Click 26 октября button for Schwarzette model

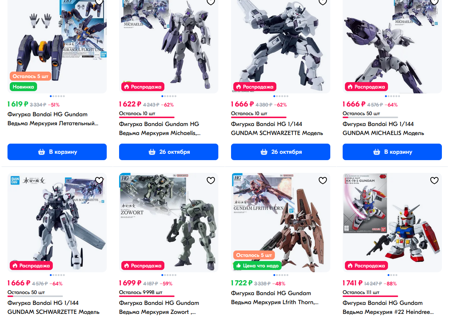coord(280,152)
